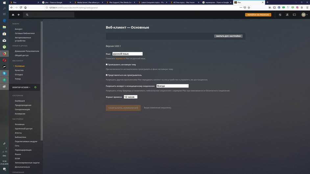
Task: Open the insecure connection fallback dropdown 'Всегда'
Action: coord(172,86)
